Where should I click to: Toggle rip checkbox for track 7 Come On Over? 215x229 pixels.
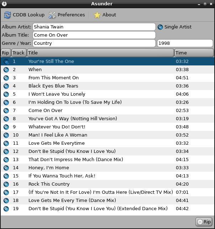[x=6, y=111]
